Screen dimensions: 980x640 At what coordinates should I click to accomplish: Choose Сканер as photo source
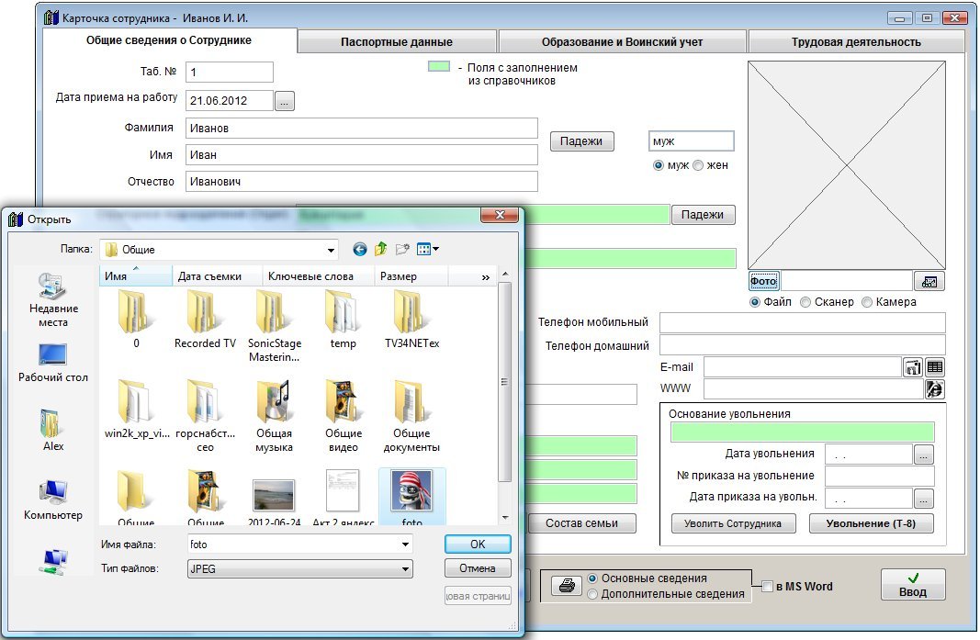click(x=805, y=302)
